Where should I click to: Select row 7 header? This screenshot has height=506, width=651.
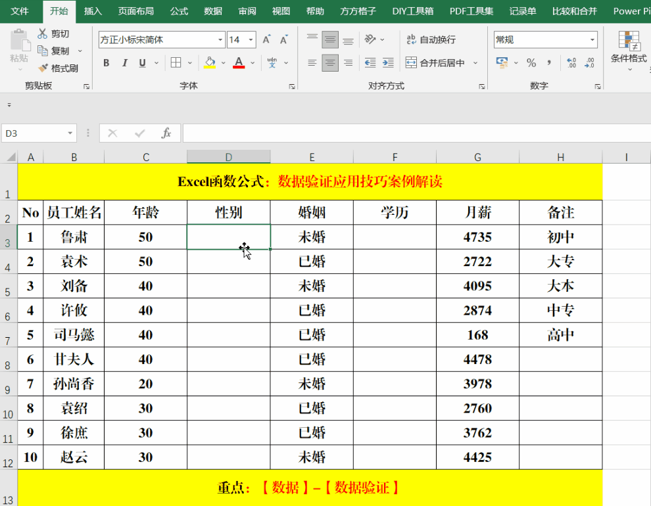point(9,335)
